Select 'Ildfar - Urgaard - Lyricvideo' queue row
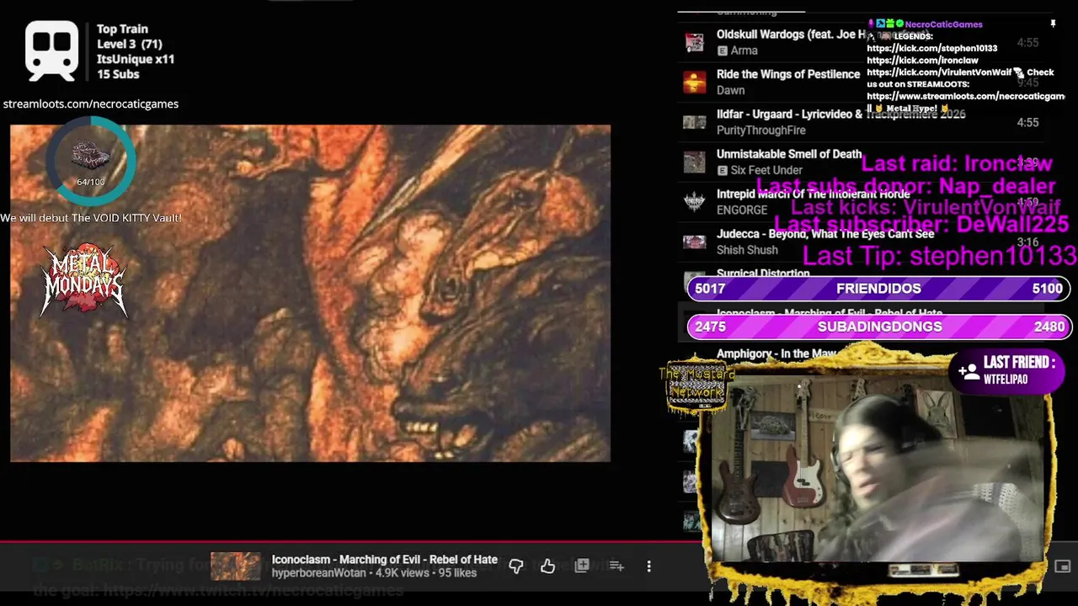 pos(859,122)
